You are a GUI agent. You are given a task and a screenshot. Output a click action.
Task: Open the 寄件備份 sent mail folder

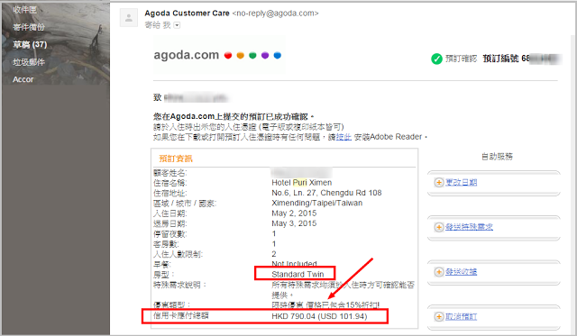pos(29,27)
